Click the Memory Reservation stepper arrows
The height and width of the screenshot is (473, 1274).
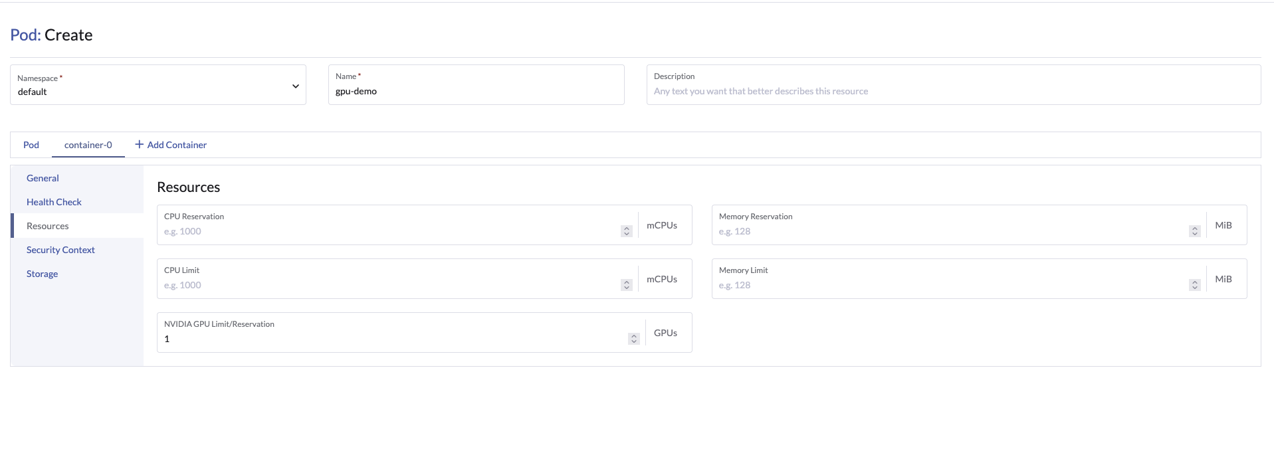[1195, 231]
